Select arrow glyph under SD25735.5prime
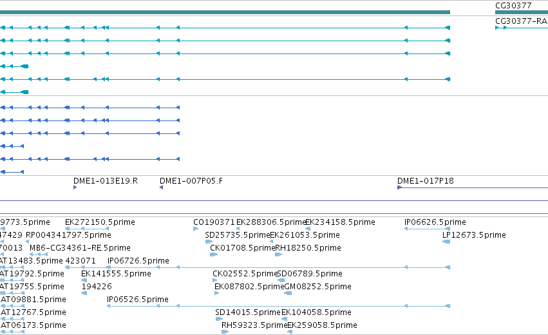548x335 pixels. pyautogui.click(x=209, y=242)
